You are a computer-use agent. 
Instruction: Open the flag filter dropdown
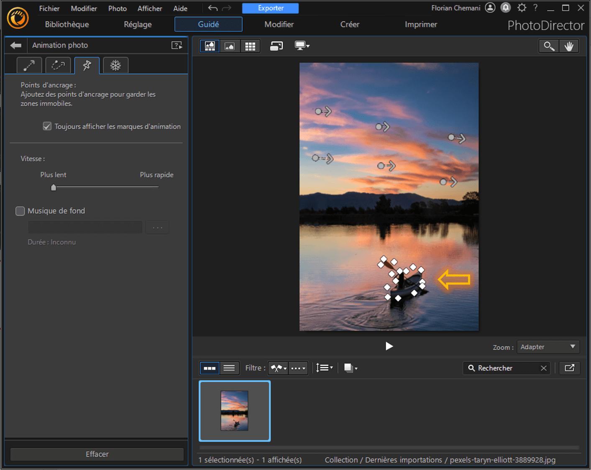(x=278, y=368)
